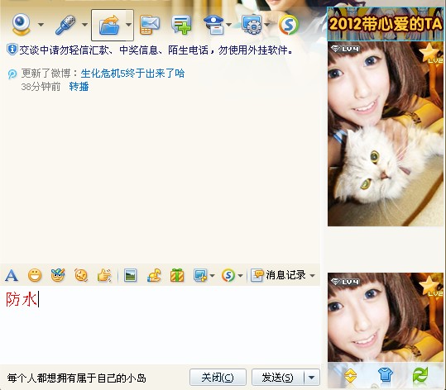Expand screen capture options arrow
This screenshot has height=390, width=446.
point(212,275)
